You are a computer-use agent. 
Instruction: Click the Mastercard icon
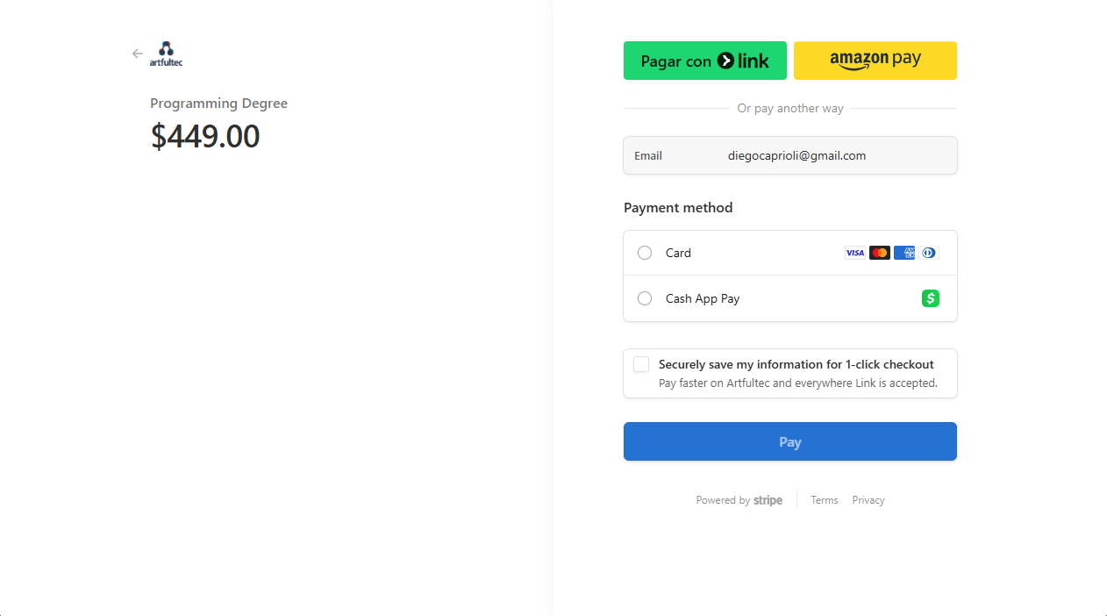pos(880,253)
